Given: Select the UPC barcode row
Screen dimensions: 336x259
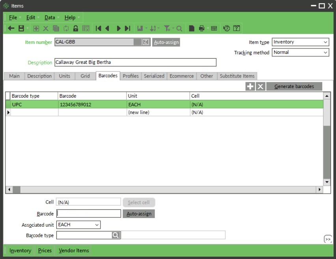Looking at the screenshot, I should [x=164, y=105].
